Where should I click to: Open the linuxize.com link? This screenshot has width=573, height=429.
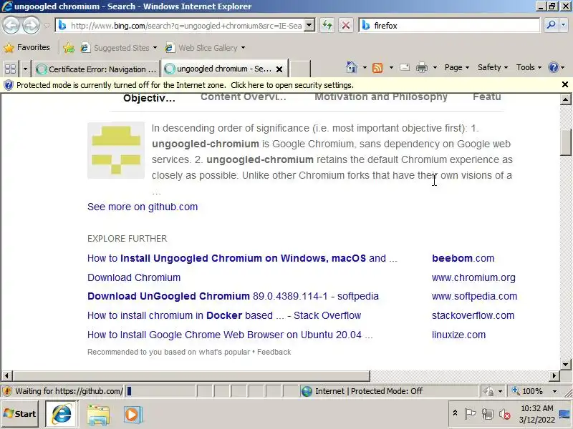coord(458,335)
